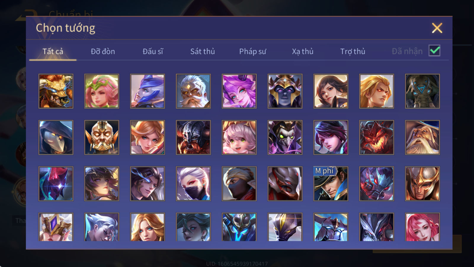Show the 'Pháp sư' heroes tab
474x267 pixels.
[253, 51]
